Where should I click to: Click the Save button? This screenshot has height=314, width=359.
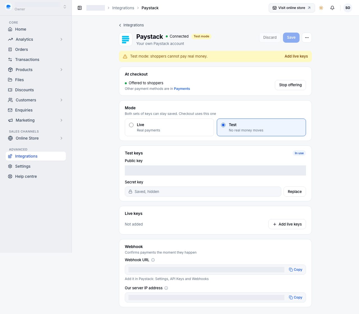[x=291, y=38]
